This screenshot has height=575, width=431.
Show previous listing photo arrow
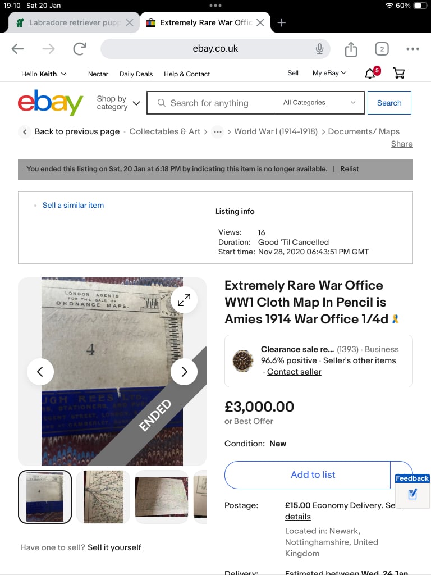40,372
